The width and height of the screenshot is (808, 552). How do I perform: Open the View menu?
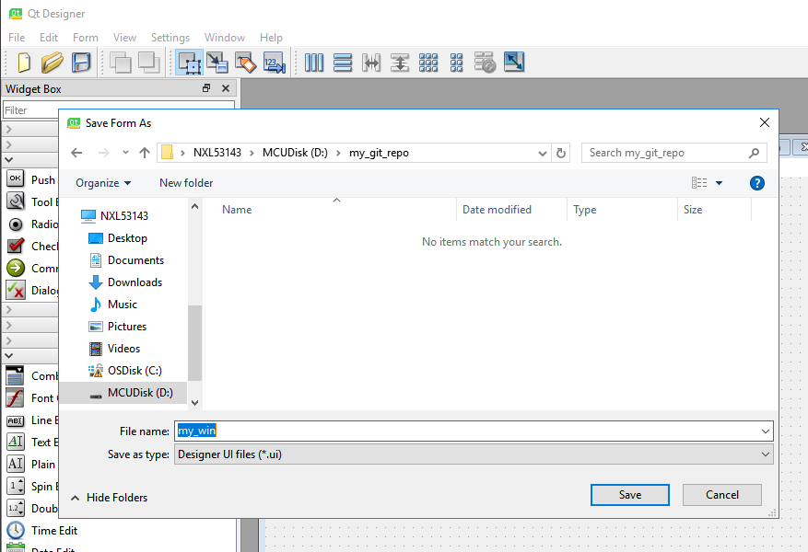point(124,38)
